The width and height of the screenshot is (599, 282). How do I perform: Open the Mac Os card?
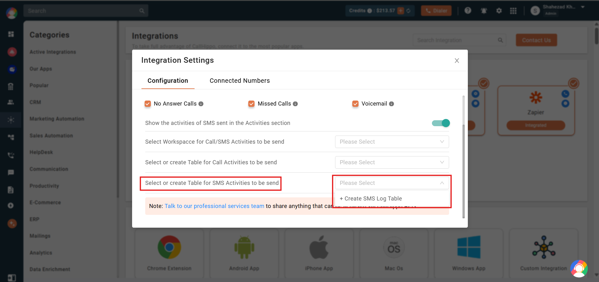pos(394,254)
